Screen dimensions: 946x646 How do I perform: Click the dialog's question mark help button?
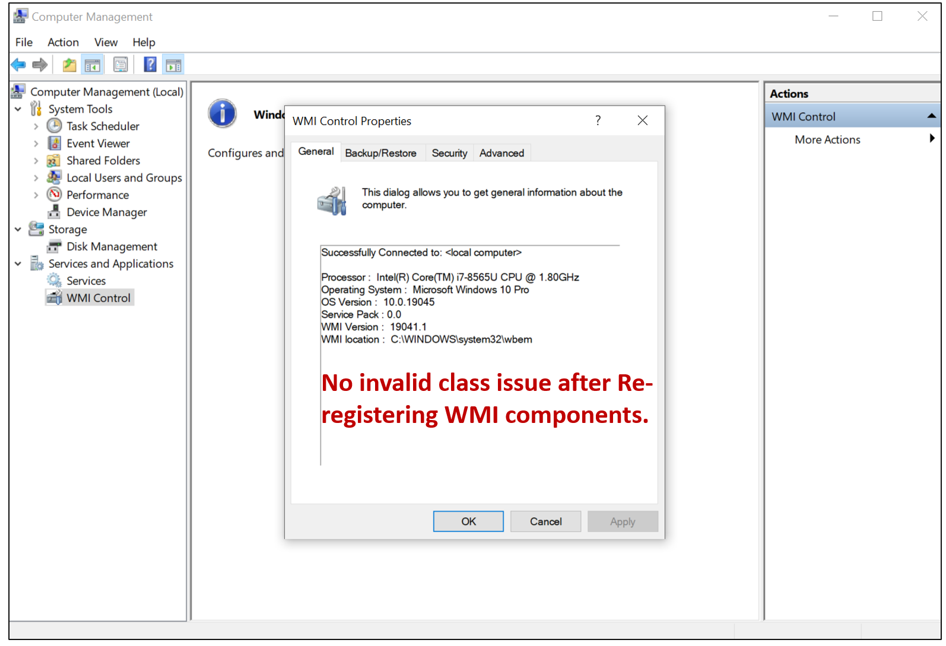pos(598,120)
